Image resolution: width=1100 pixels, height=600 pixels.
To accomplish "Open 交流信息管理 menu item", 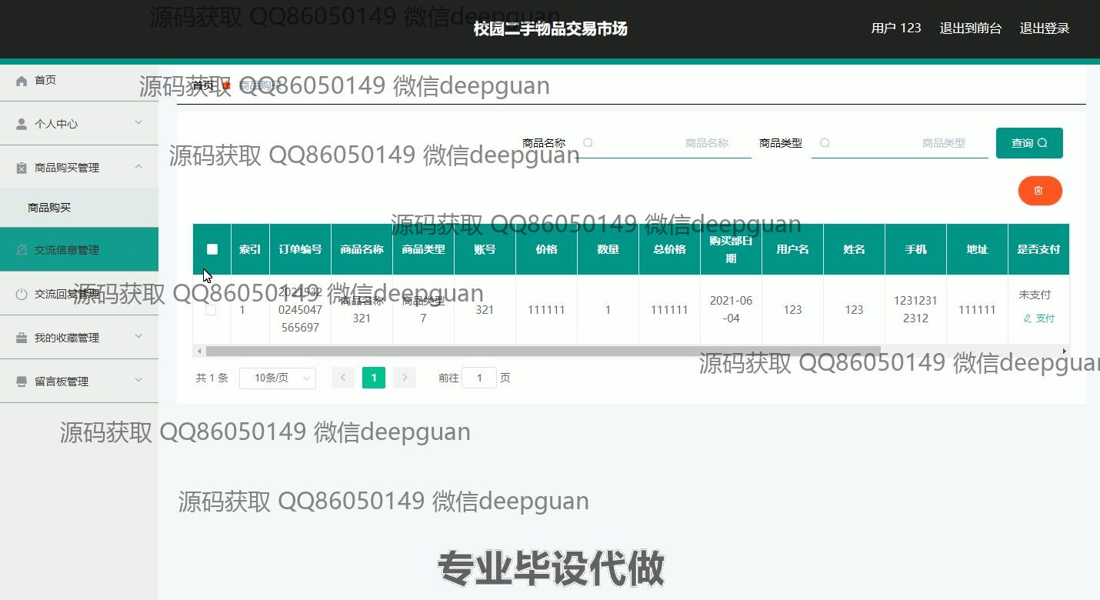I will click(x=67, y=250).
